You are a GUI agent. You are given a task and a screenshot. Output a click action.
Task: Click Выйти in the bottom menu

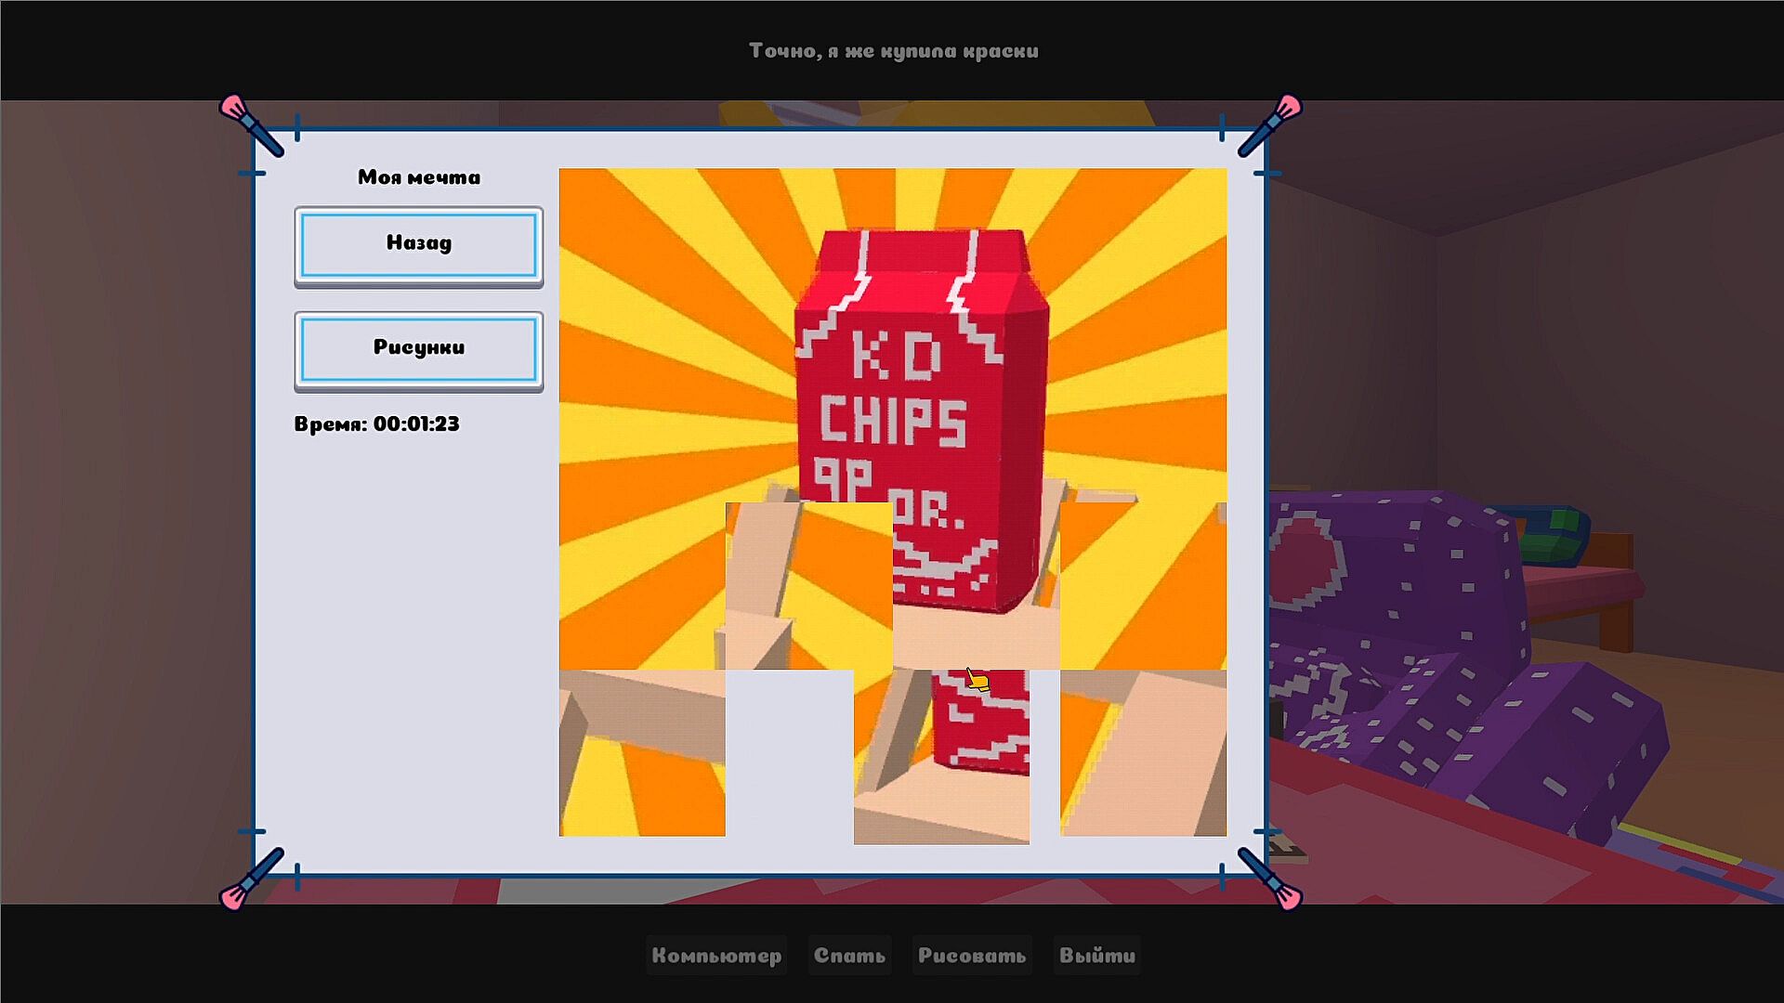[x=1097, y=956]
